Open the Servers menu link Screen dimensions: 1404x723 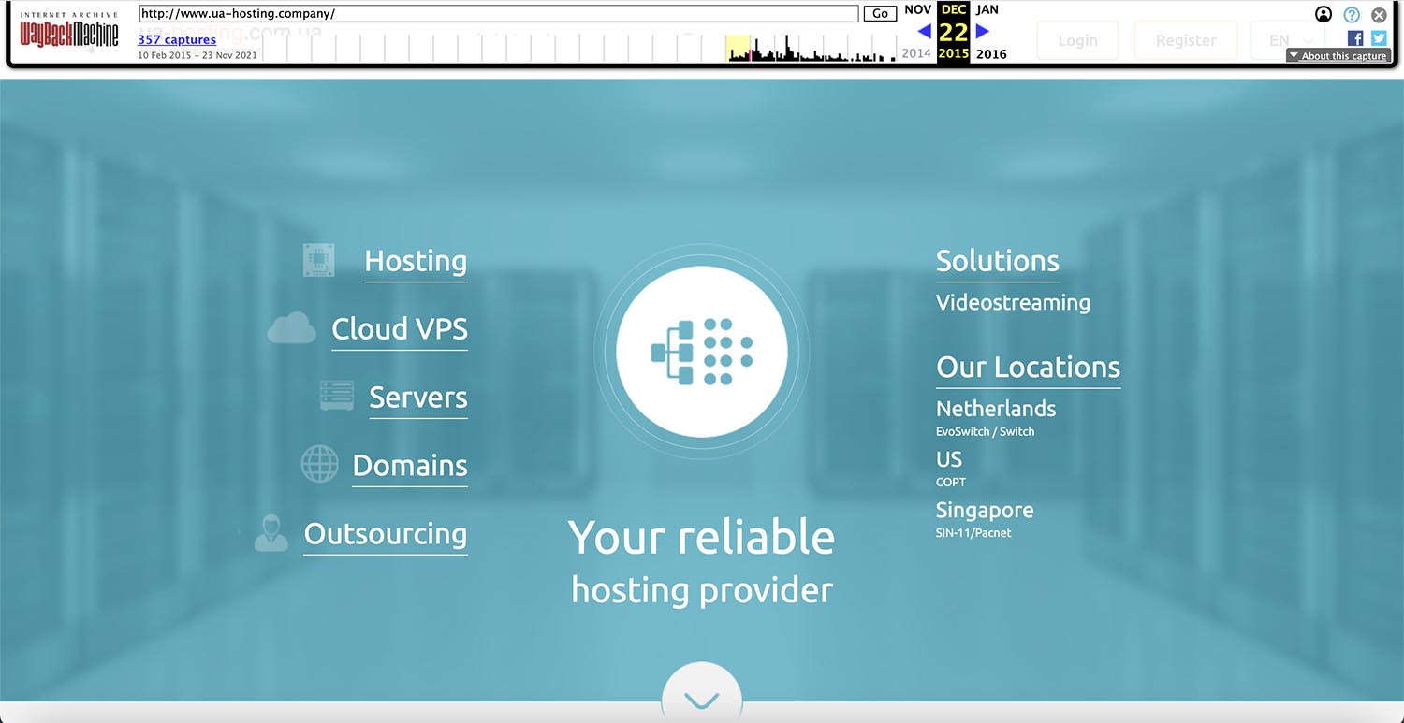coord(418,398)
